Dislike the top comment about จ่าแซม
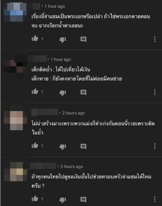162x206 pixels. click(x=63, y=40)
